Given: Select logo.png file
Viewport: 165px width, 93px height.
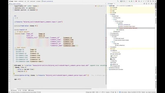Looking at the screenshot, I should coord(113,61).
